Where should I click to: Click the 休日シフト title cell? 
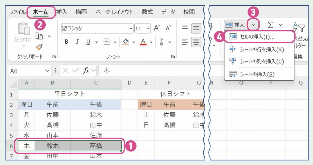pos(176,94)
